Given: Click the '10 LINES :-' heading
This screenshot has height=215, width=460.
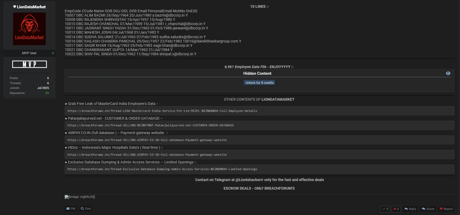Looking at the screenshot, I should tap(260, 6).
